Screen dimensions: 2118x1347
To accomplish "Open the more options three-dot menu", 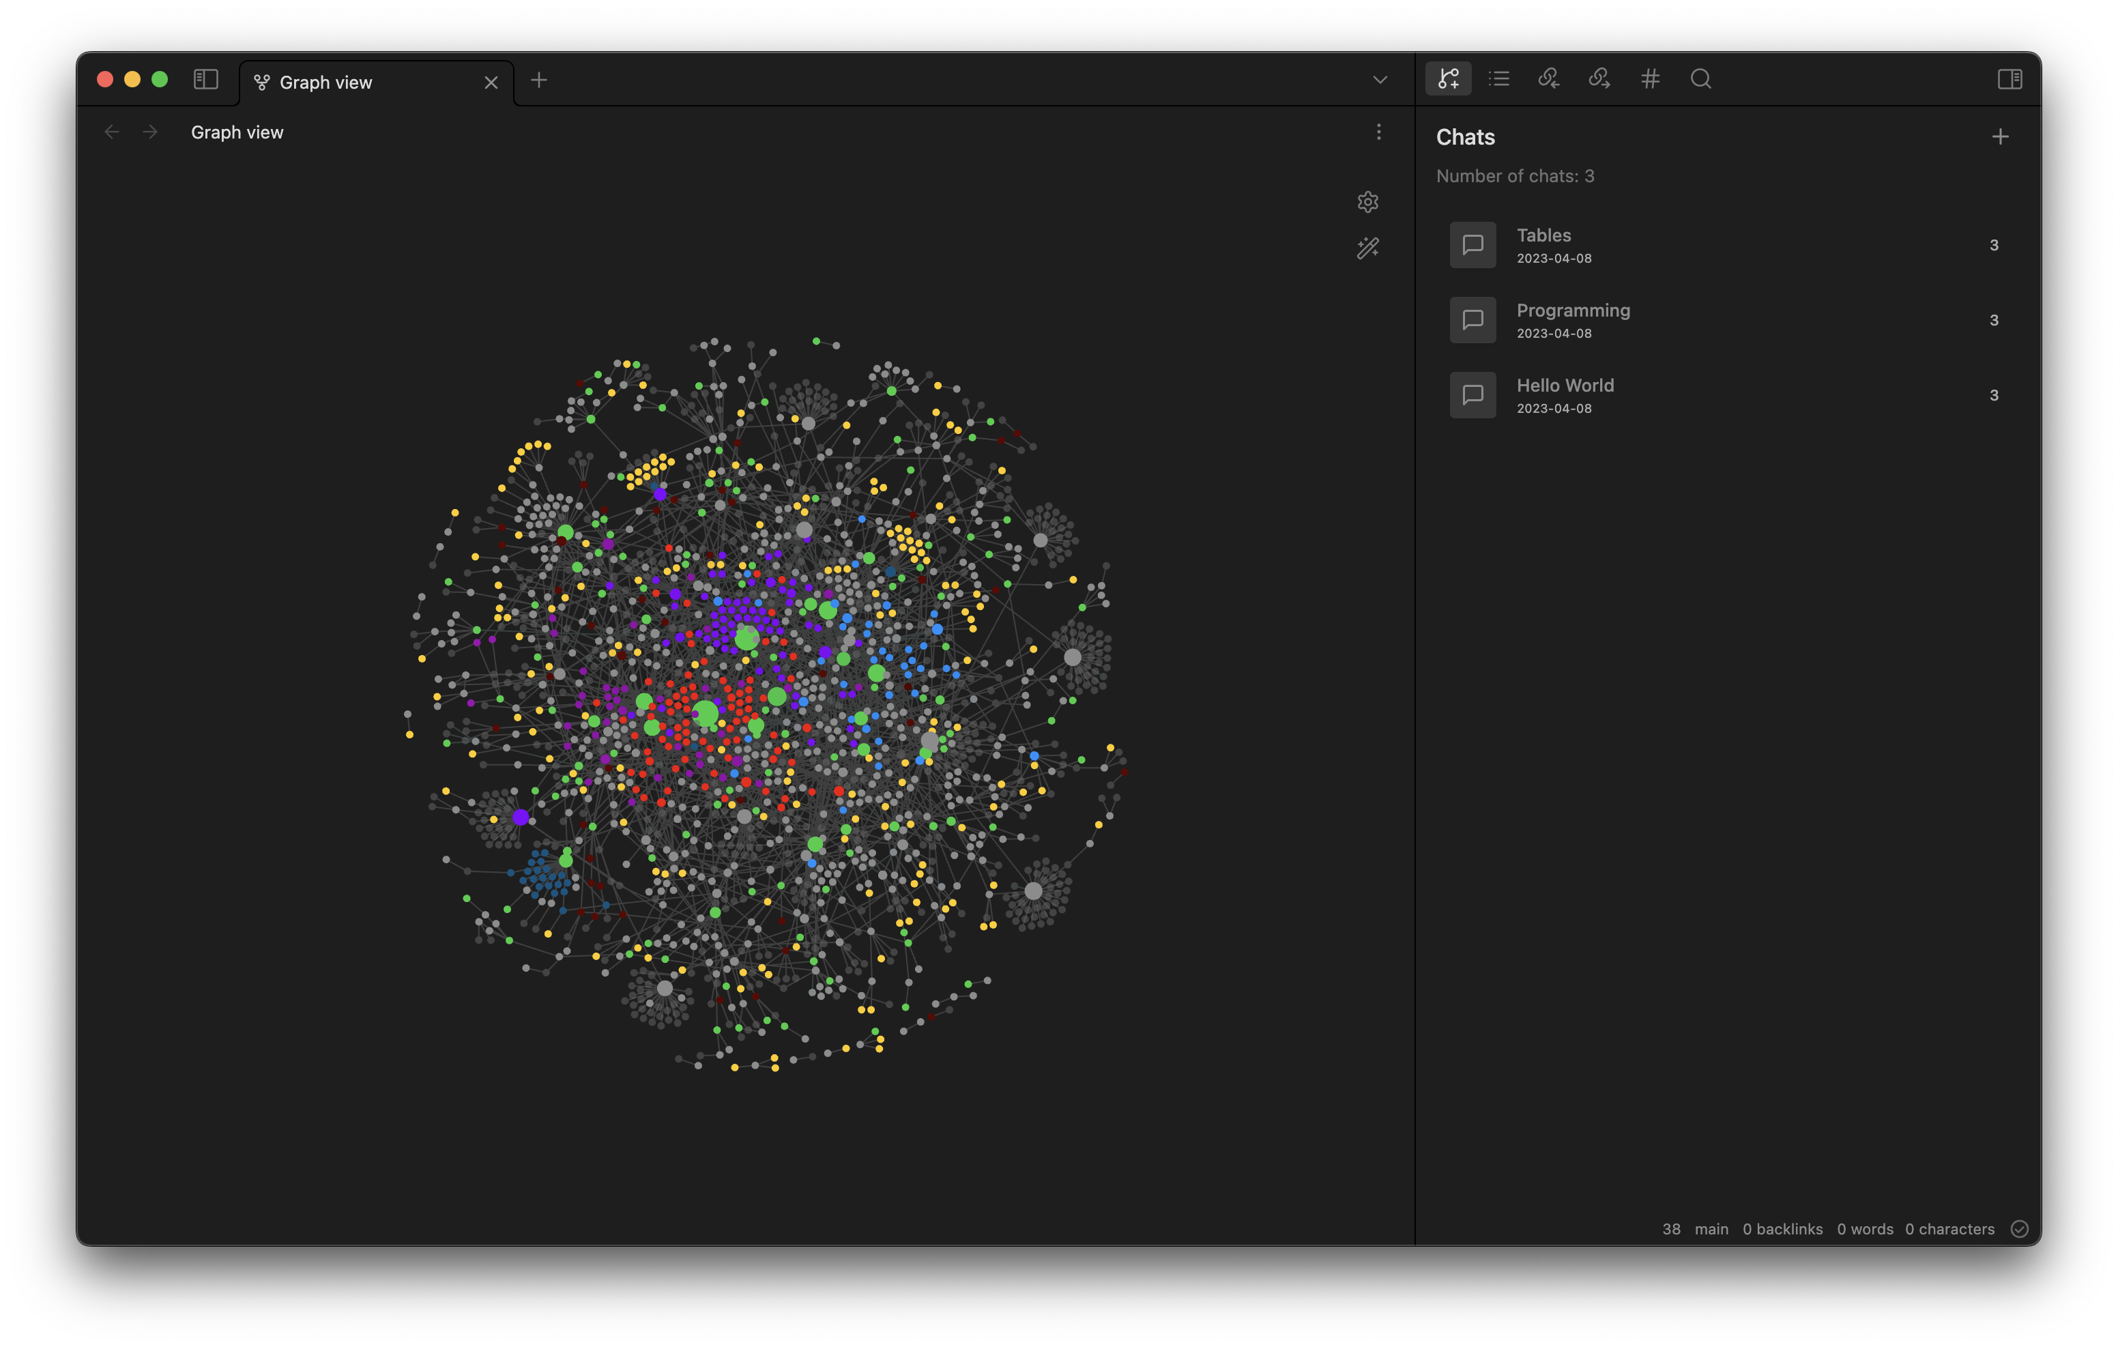I will tap(1378, 132).
